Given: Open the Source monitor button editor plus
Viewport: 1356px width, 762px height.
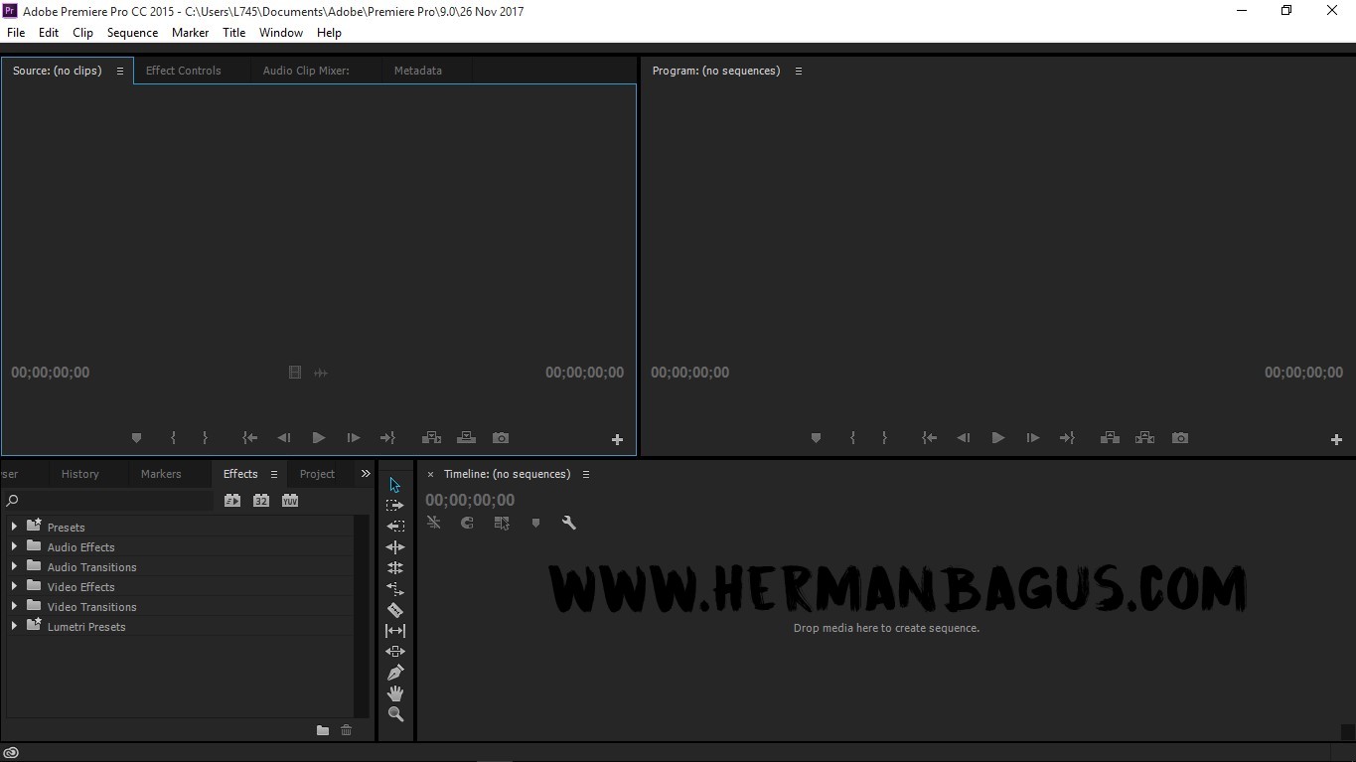Looking at the screenshot, I should (x=617, y=439).
